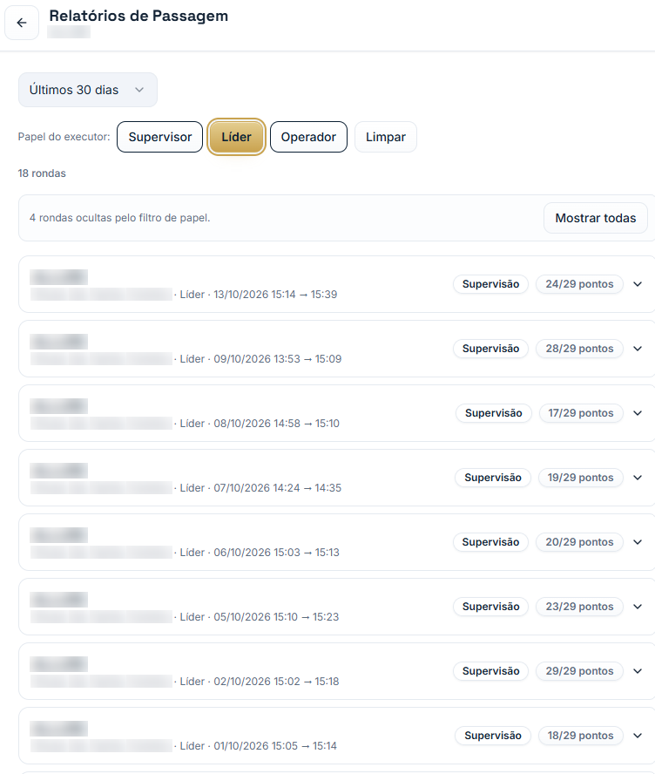Select Supervisão tag on 07/10/2026 round
Image resolution: width=655 pixels, height=774 pixels.
pyautogui.click(x=493, y=478)
